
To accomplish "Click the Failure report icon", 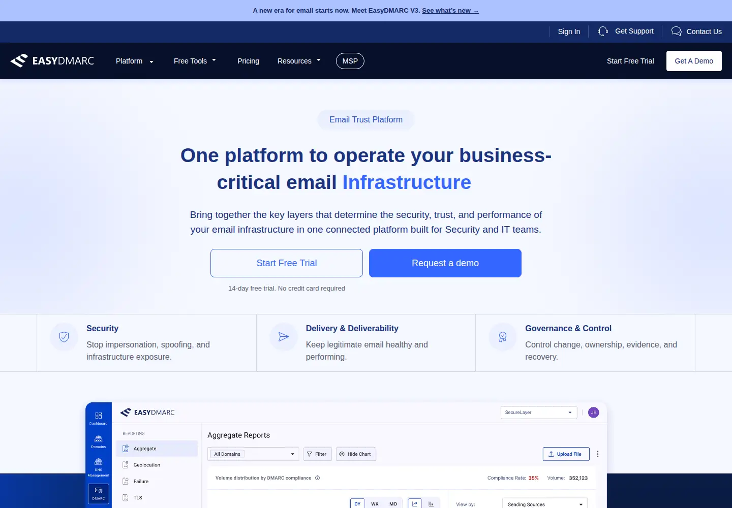I will point(126,481).
